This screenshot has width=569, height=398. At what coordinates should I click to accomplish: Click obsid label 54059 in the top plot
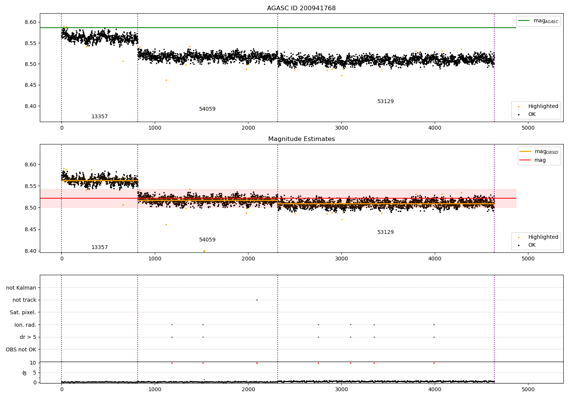(207, 109)
